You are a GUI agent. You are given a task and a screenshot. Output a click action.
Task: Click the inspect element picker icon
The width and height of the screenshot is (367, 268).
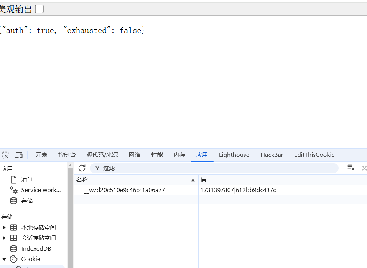pos(5,155)
